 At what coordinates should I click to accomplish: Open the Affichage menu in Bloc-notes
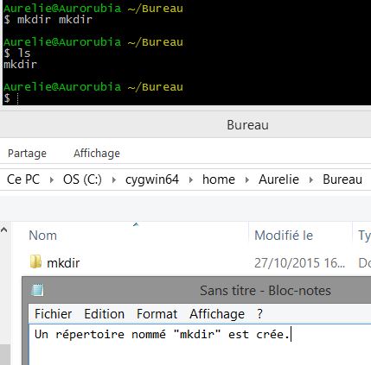217,314
